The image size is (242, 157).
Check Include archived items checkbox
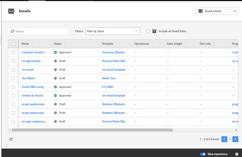pos(148,31)
